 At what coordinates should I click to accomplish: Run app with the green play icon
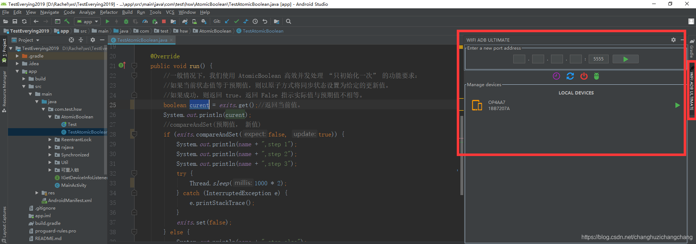pos(107,21)
